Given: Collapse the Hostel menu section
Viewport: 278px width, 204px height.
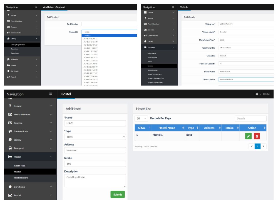Looking at the screenshot, I should [30, 157].
